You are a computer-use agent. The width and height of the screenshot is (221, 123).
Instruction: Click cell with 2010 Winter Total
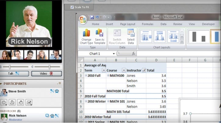(98, 117)
